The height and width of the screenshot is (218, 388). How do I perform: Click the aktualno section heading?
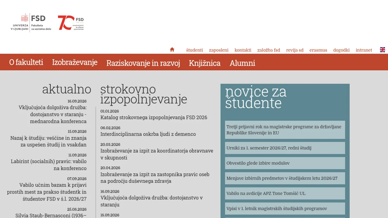[x=67, y=89]
